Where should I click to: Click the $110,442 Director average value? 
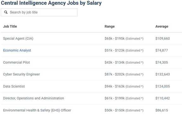coord(162,98)
